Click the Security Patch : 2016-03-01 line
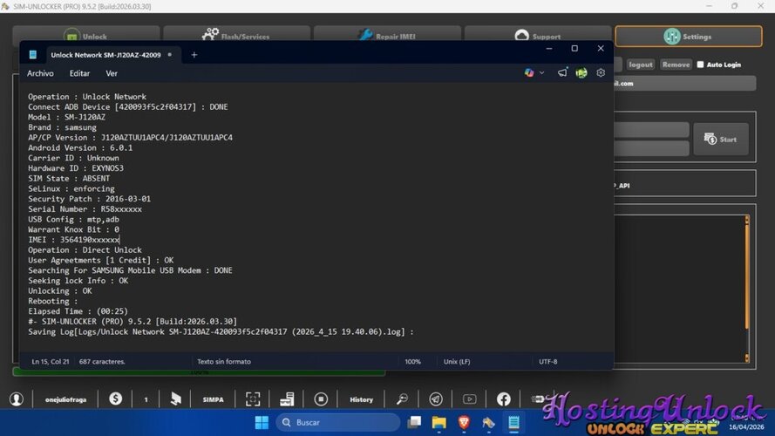 pyautogui.click(x=89, y=199)
